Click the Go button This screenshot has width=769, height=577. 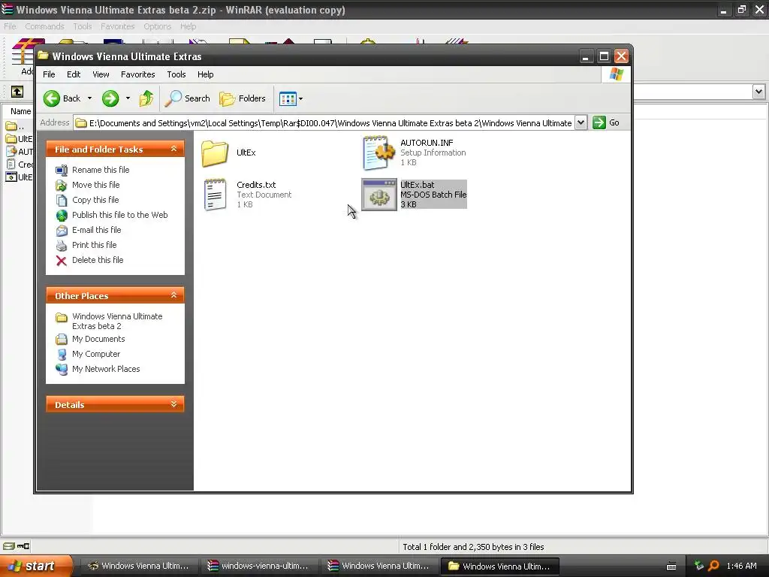click(x=606, y=122)
